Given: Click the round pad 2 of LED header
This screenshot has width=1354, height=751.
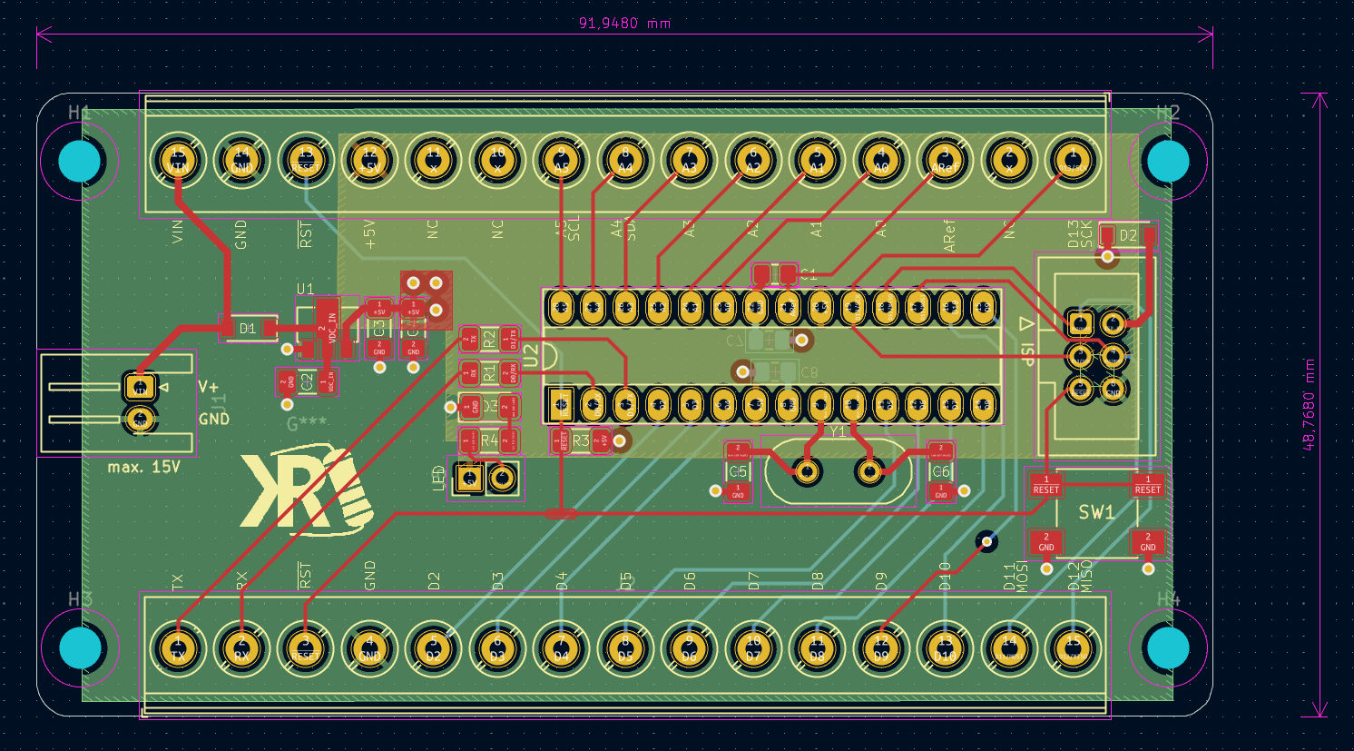Looking at the screenshot, I should coord(502,477).
